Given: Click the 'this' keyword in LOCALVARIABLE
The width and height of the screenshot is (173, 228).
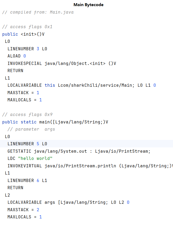Looking at the screenshot, I should (50, 85).
